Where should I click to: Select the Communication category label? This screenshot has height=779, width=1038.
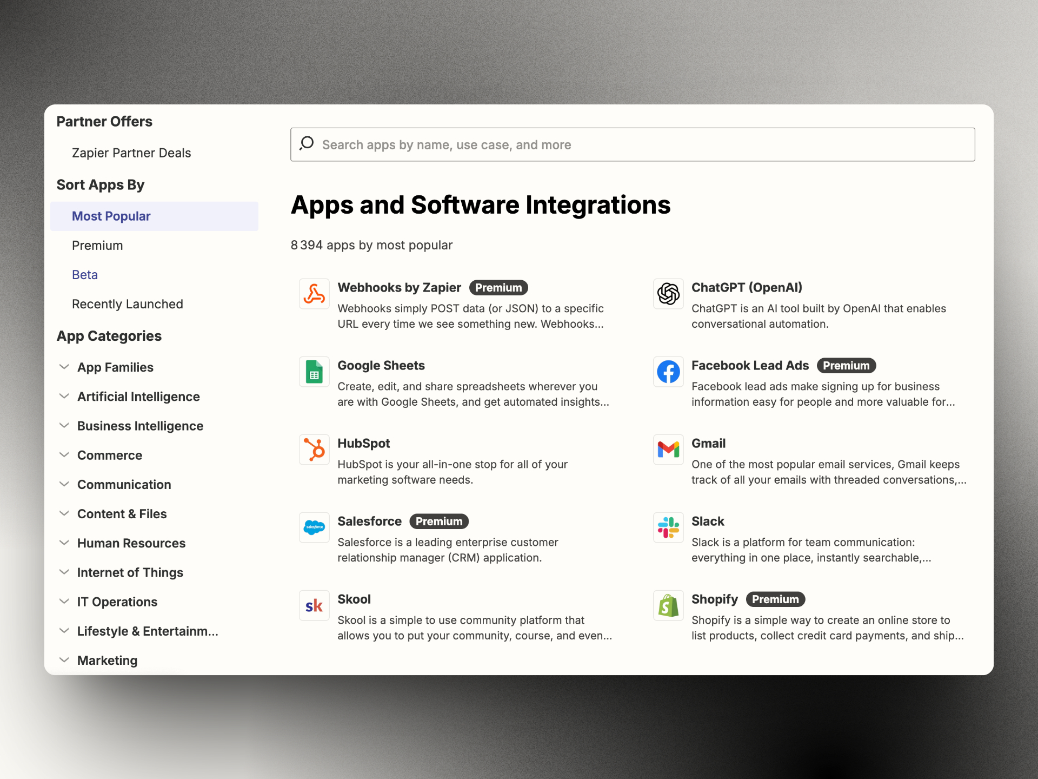pyautogui.click(x=124, y=484)
